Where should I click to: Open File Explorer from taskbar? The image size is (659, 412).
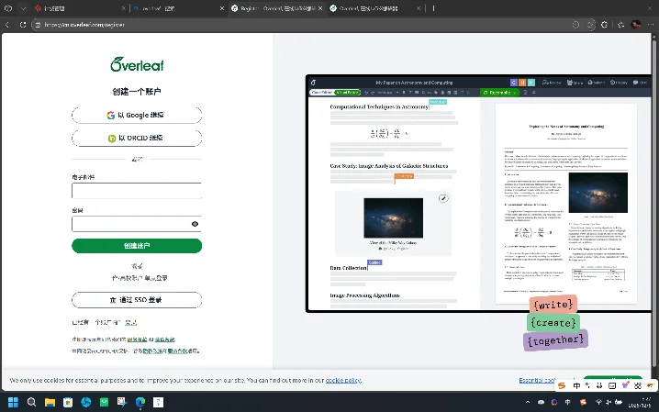tap(50, 402)
